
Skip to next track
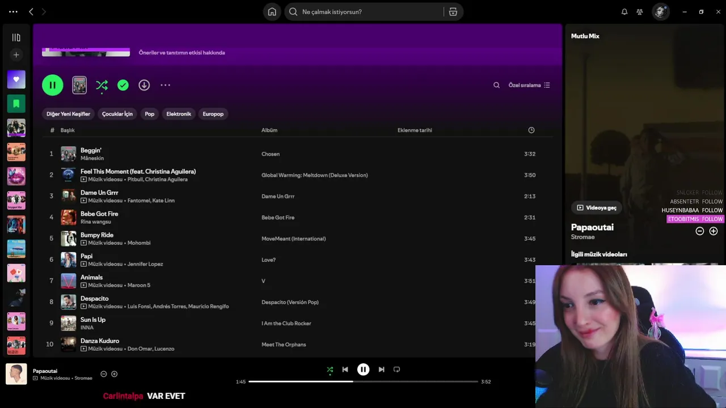[x=381, y=369]
